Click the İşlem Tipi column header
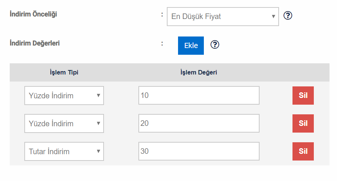Image resolution: width=337 pixels, height=181 pixels. 64,72
